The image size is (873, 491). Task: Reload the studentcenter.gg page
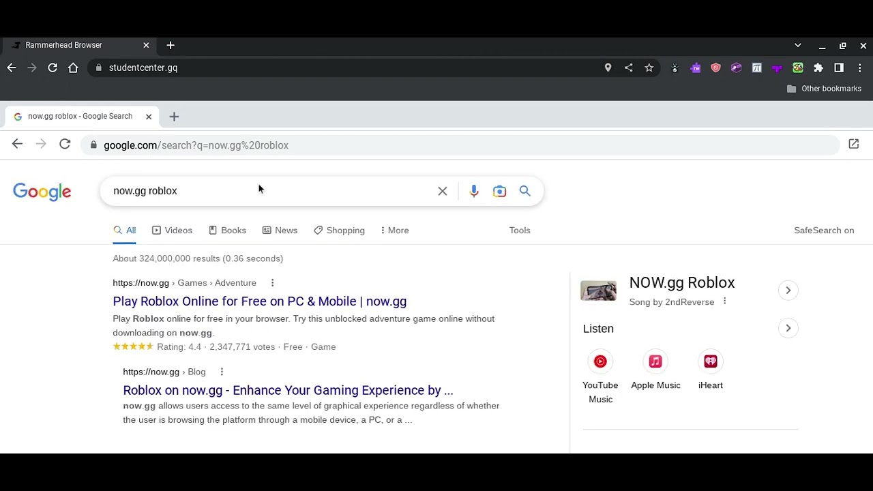tap(53, 68)
